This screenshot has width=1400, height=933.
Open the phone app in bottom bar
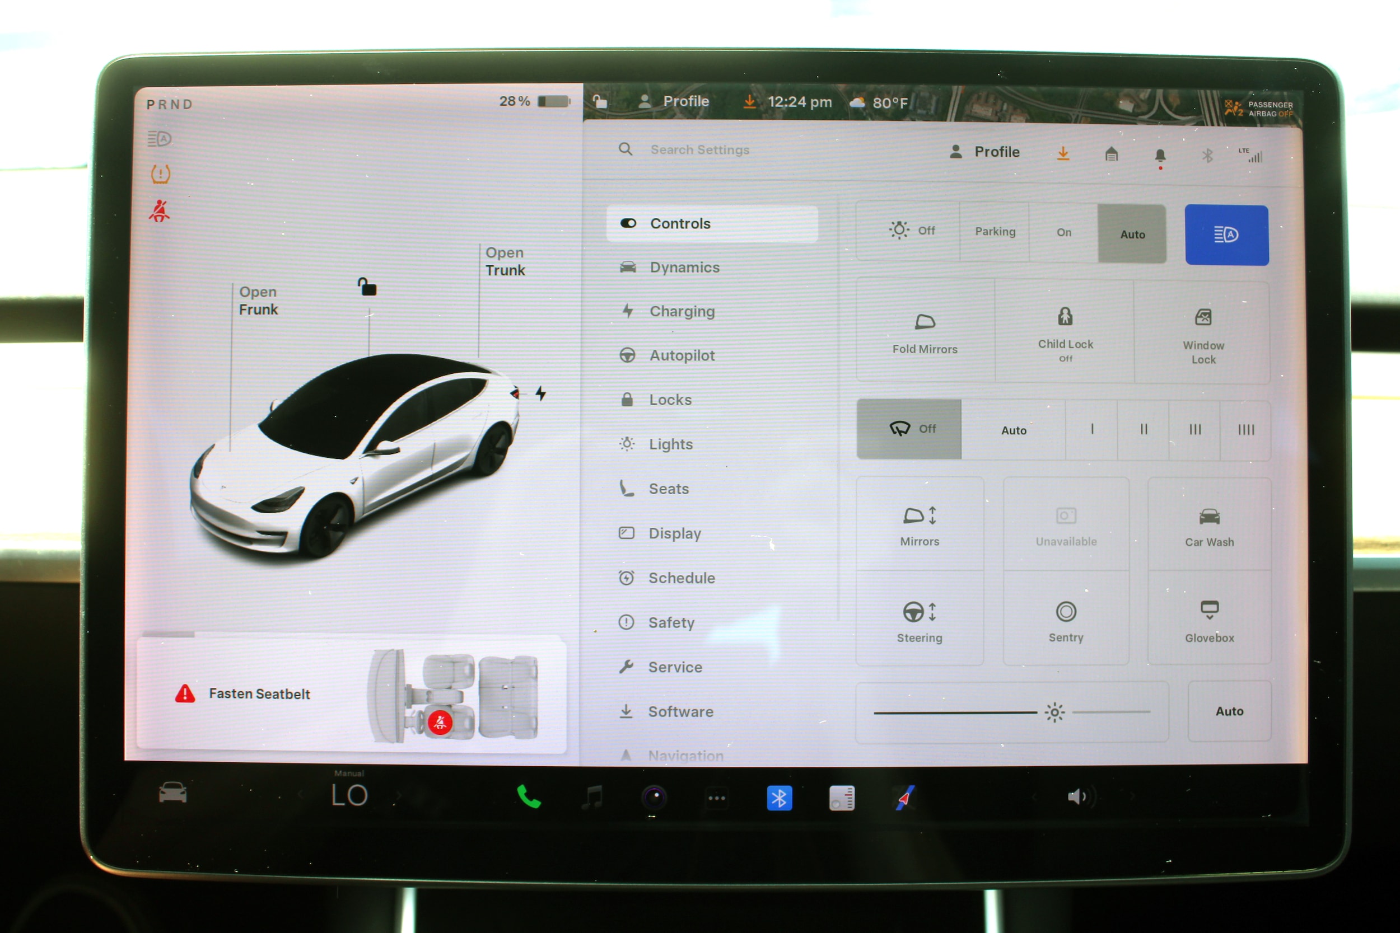pyautogui.click(x=528, y=797)
